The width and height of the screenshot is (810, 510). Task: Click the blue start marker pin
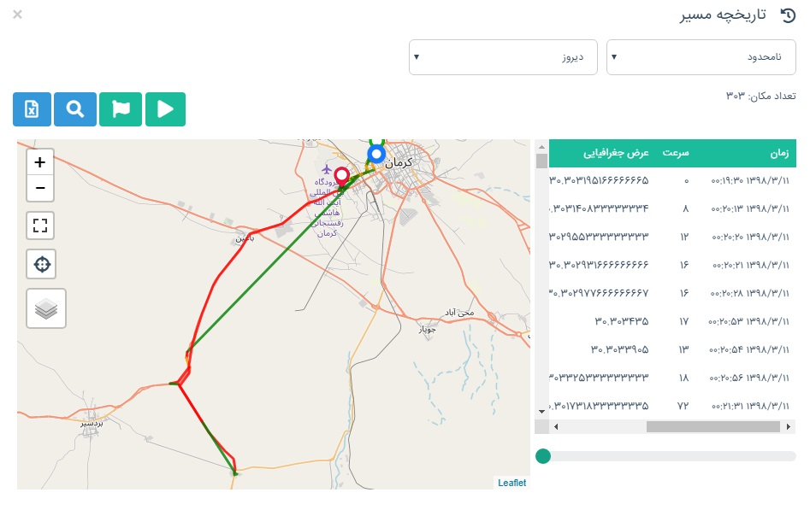375,154
